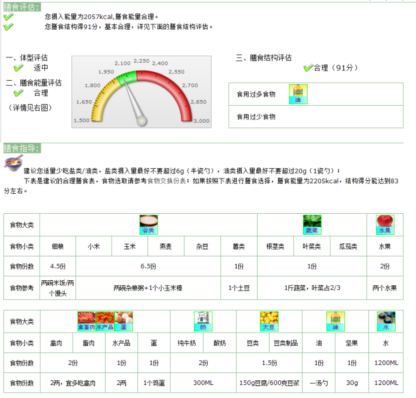Click the 3,000 label on the gauge
416x398 pixels.
pos(201,121)
